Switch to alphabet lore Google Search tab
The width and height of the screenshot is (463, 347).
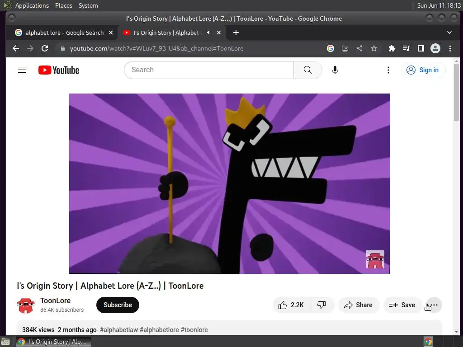[61, 33]
